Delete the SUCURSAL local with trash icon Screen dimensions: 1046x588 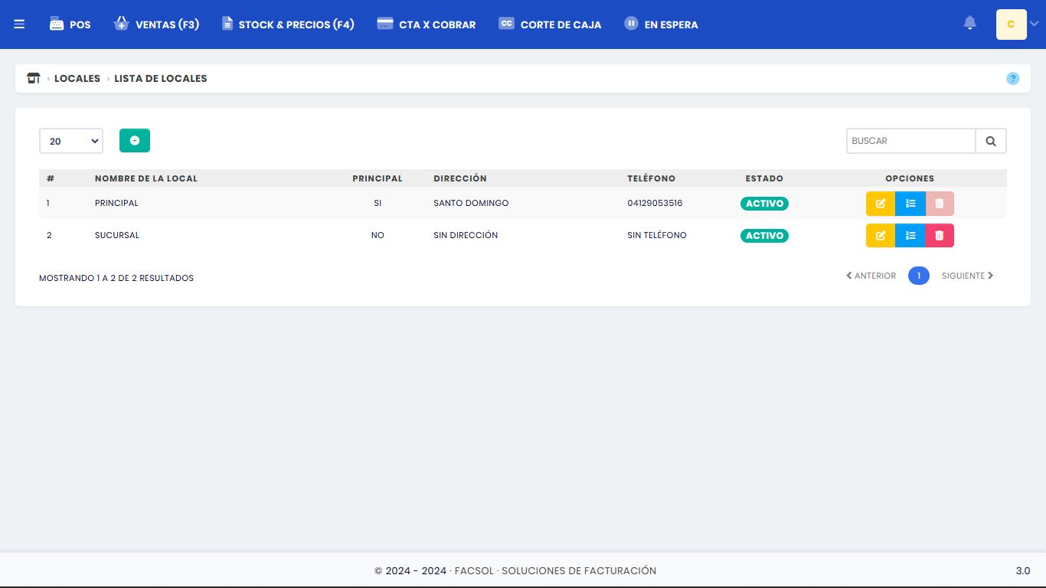coord(940,236)
